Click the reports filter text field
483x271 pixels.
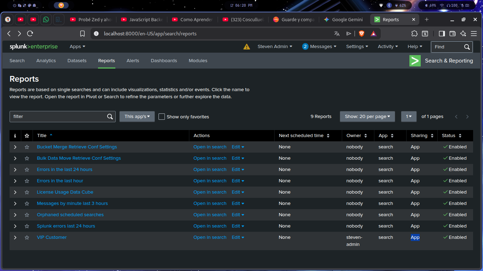tap(58, 117)
